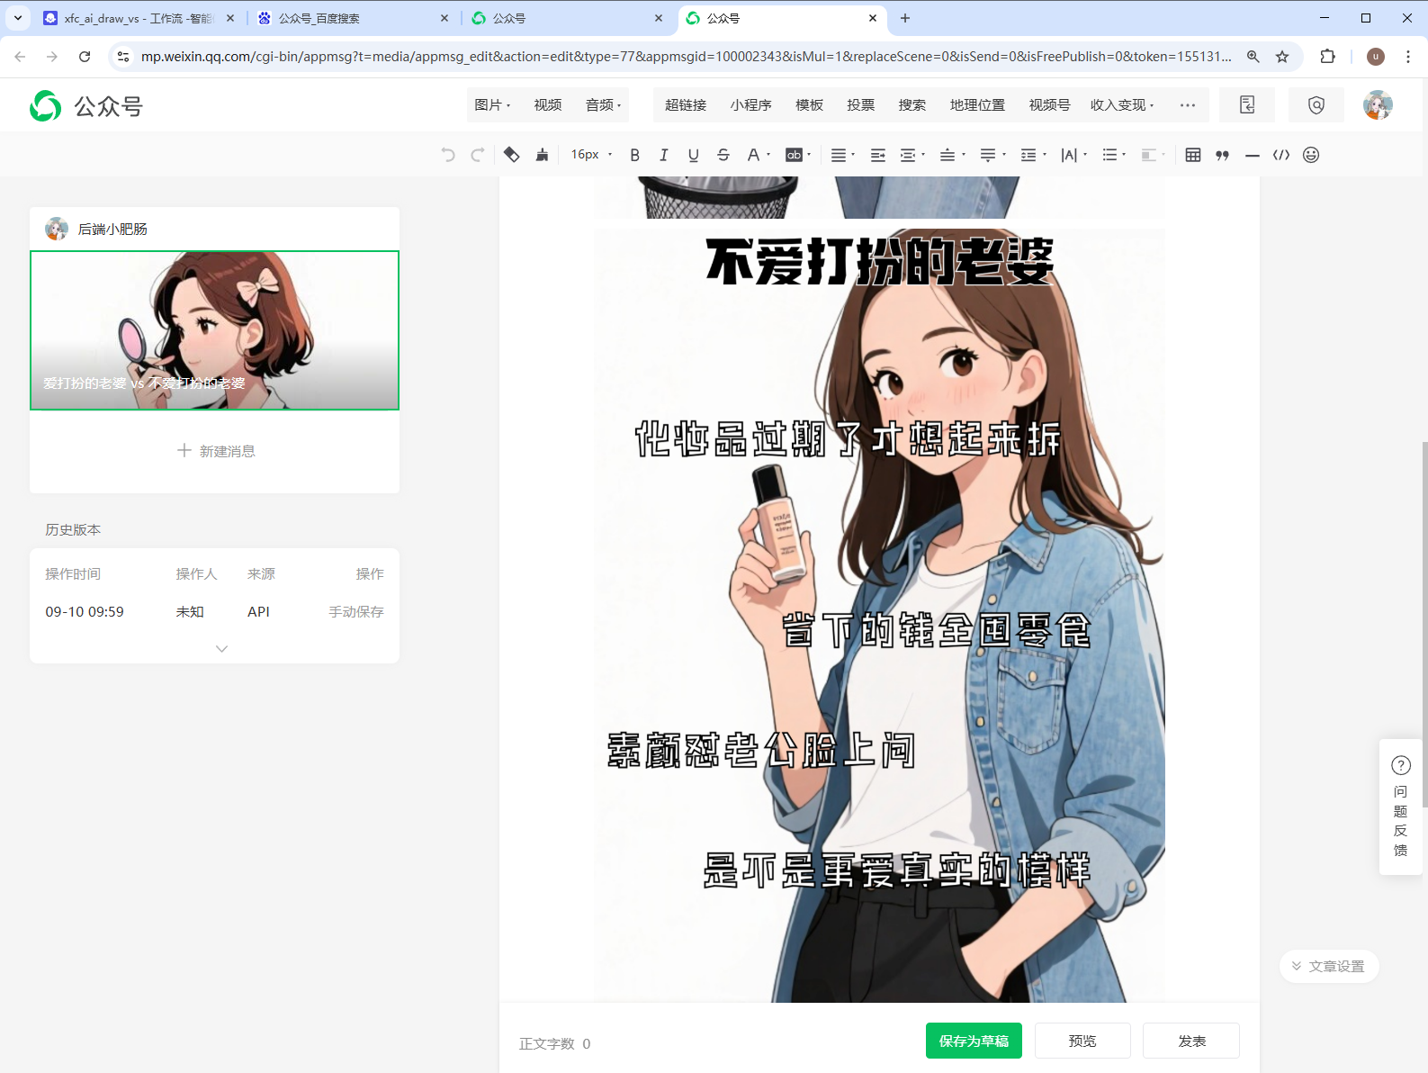The image size is (1428, 1073).
Task: Insert a 投票
Action: pos(861,105)
